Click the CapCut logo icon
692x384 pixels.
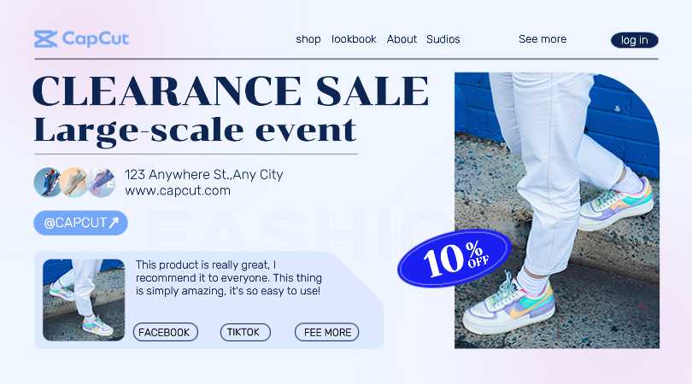point(45,38)
